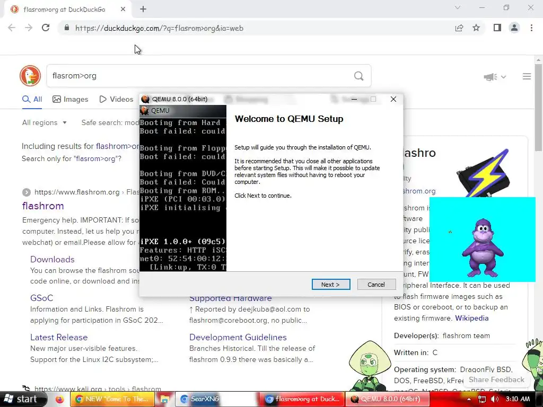The image size is (543, 407).
Task: Switch to flasrom>org taskbar item
Action: tap(302, 399)
